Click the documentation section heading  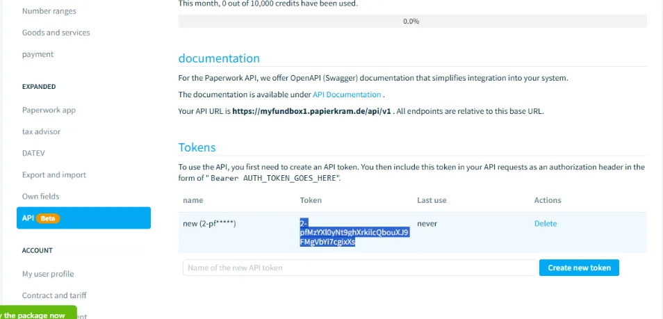coord(219,58)
